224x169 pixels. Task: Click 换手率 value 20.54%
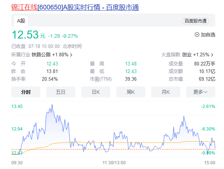coord(50,79)
